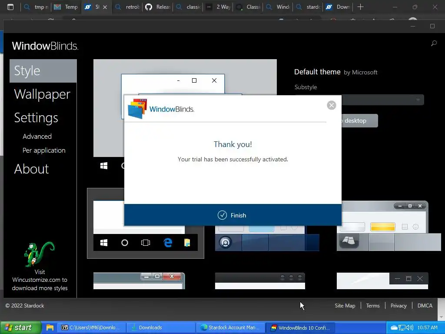
Task: Click the search magnifier in WindowBlinds
Action: coord(434,43)
